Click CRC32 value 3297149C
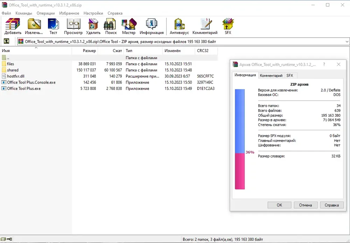Screen dimensions: 350x243 (x=205, y=82)
